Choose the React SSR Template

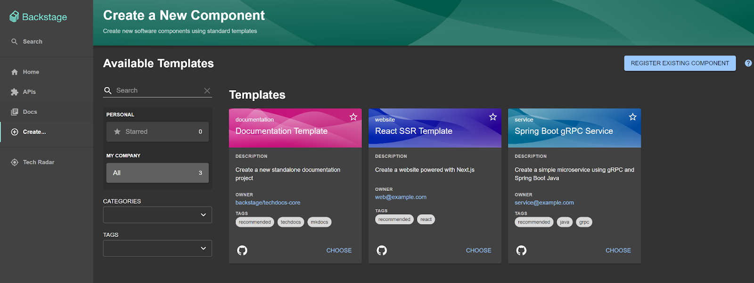tap(478, 251)
